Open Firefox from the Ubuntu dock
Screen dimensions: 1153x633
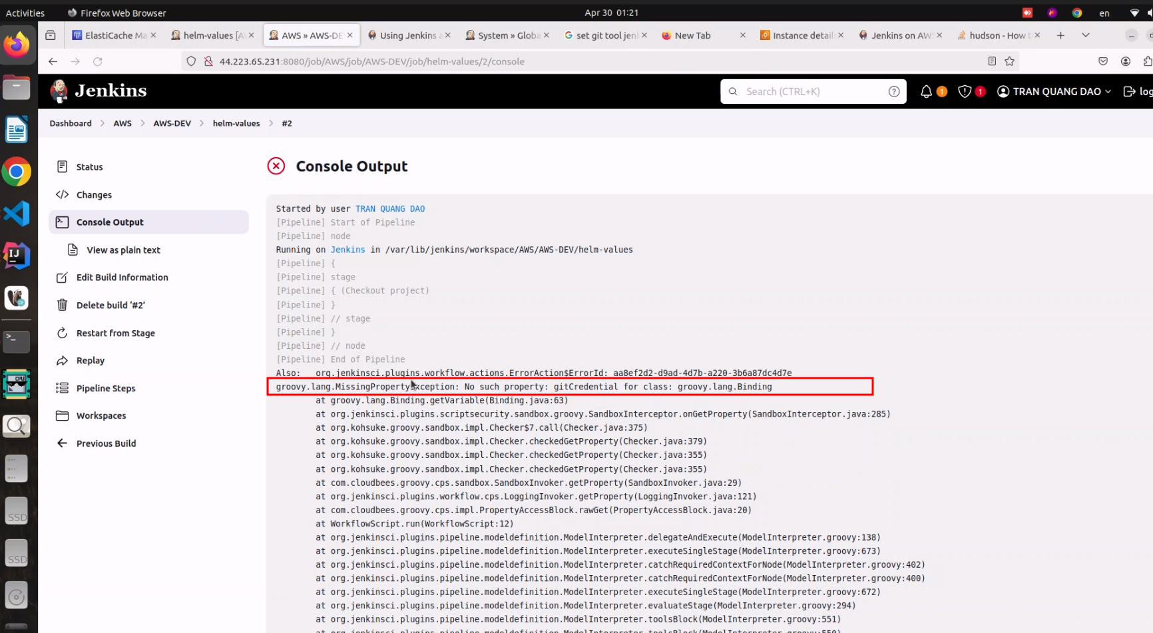point(17,45)
